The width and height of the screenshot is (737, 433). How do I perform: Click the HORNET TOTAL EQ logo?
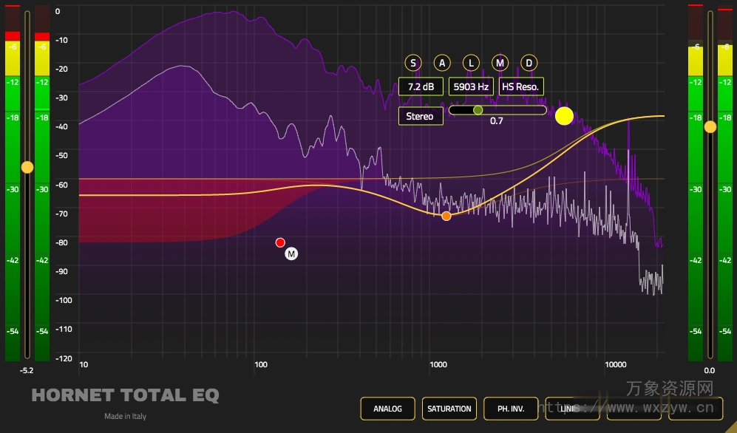pos(125,395)
